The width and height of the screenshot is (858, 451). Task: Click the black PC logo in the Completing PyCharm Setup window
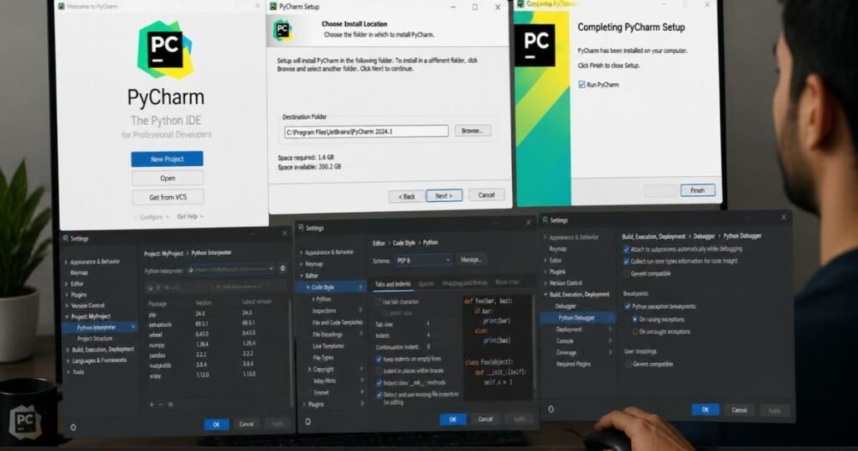tap(535, 46)
